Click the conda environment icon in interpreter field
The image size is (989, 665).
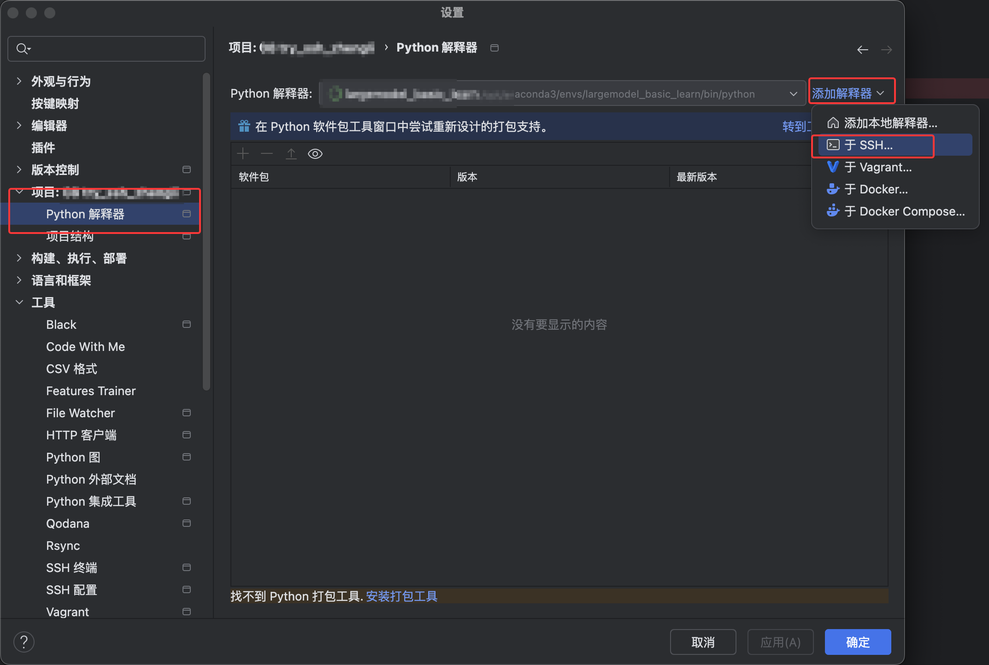tap(336, 93)
